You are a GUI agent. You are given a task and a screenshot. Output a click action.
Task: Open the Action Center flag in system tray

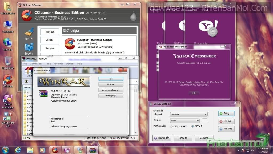[243, 150]
